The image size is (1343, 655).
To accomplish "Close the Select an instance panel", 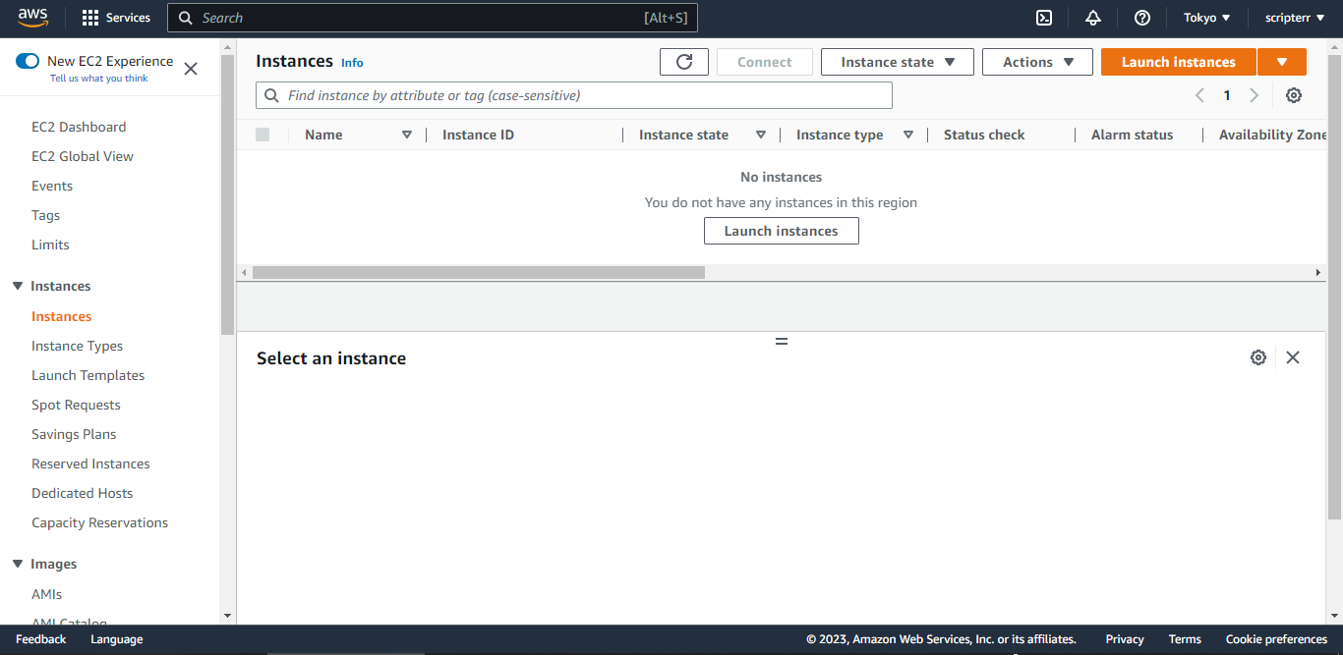I will (1293, 357).
